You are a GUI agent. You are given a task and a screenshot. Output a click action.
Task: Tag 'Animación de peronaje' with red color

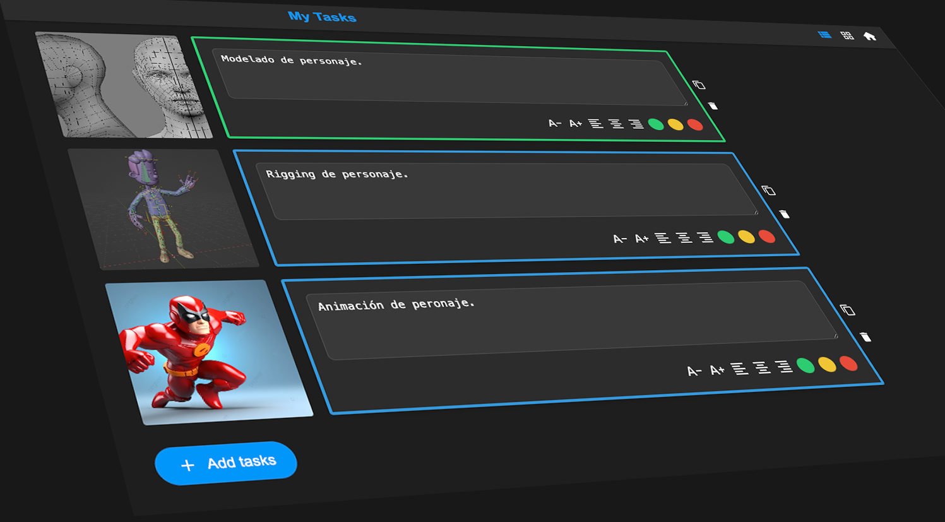849,364
